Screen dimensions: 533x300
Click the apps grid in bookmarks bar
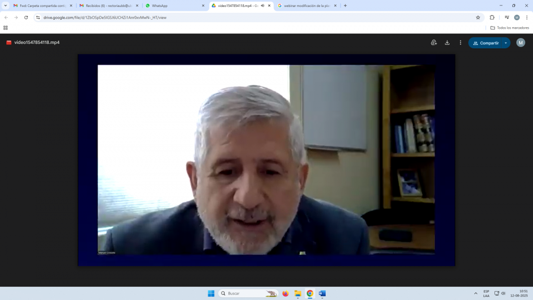click(x=5, y=28)
